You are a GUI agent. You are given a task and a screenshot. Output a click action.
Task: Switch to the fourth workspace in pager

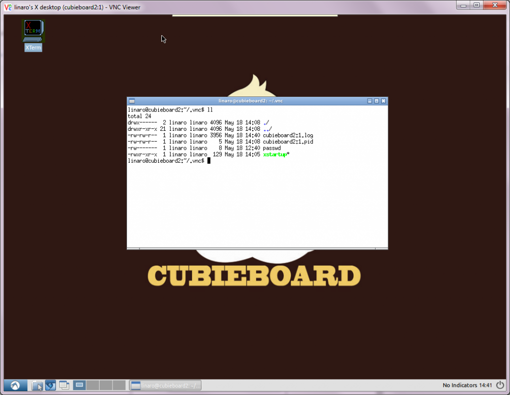pos(119,385)
